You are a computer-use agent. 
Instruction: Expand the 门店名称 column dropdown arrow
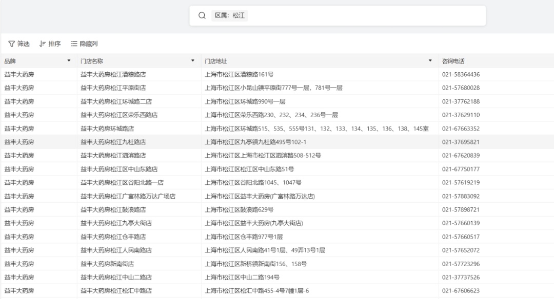click(x=193, y=61)
